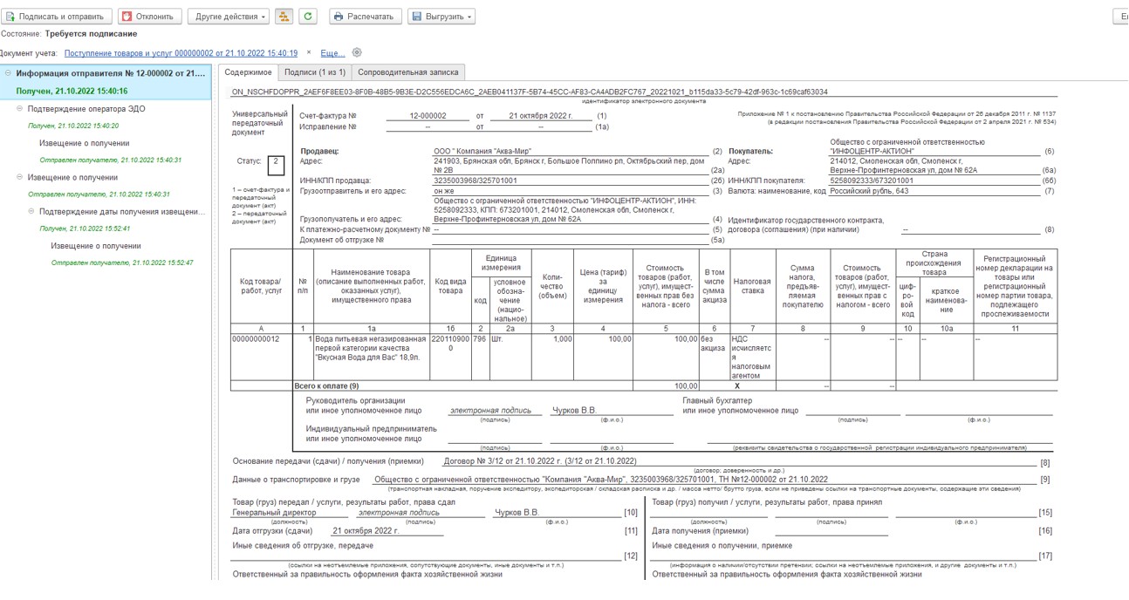Clear the Документ учета link with the x
Image resolution: width=1129 pixels, height=600 pixels.
click(309, 53)
